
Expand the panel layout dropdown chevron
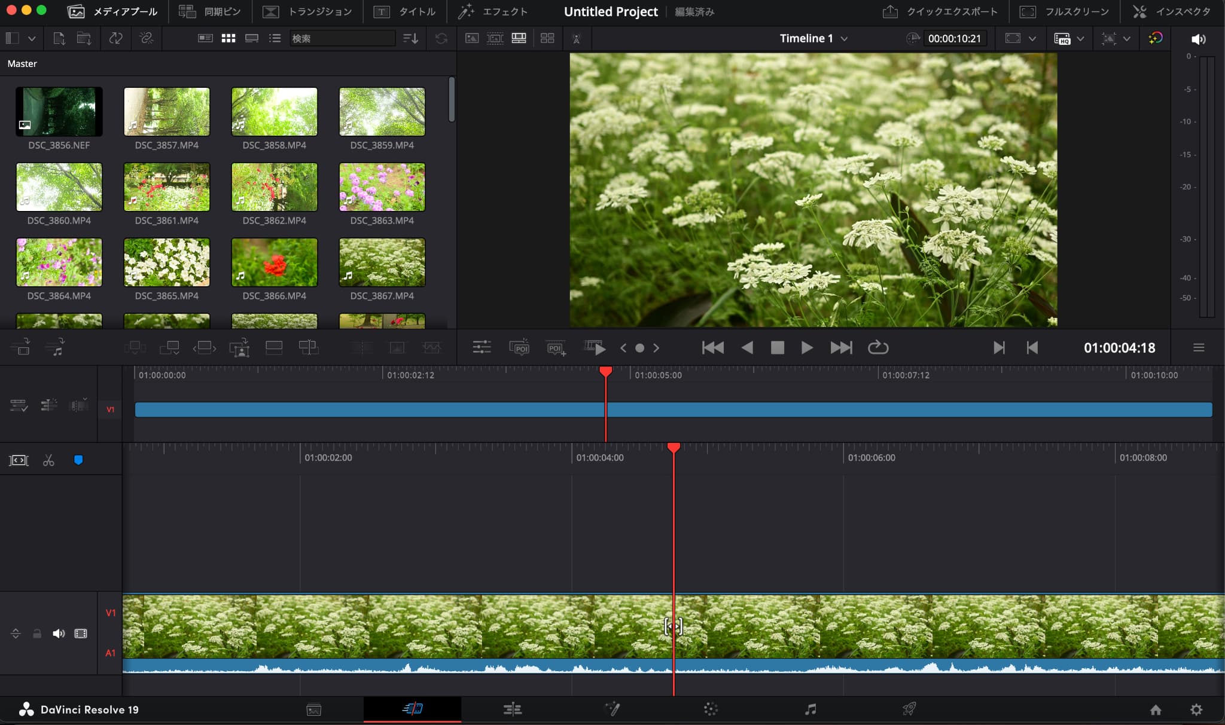pyautogui.click(x=32, y=38)
